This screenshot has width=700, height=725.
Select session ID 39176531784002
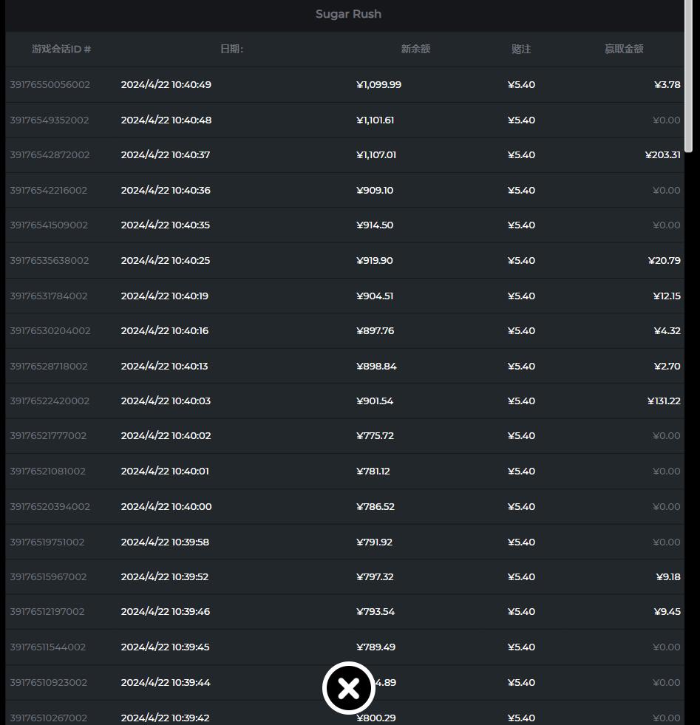pyautogui.click(x=49, y=296)
